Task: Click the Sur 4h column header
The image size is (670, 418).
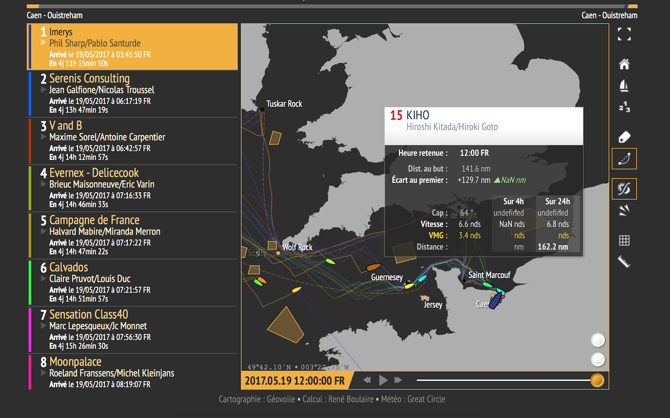Action: pyautogui.click(x=513, y=201)
